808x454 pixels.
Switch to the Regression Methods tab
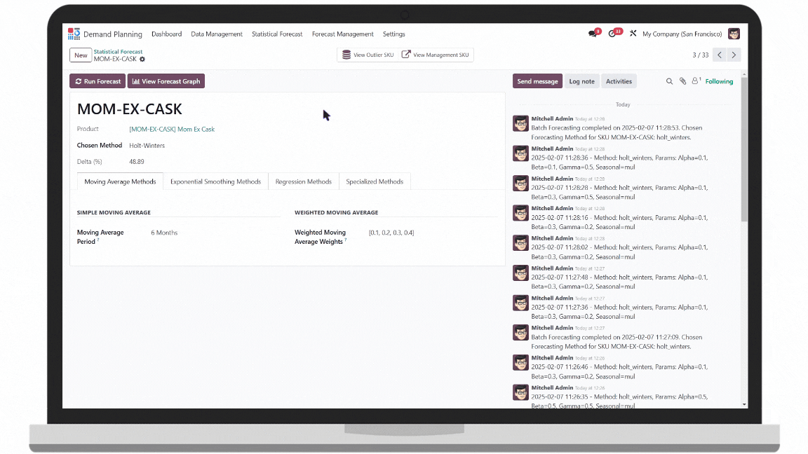(x=304, y=181)
